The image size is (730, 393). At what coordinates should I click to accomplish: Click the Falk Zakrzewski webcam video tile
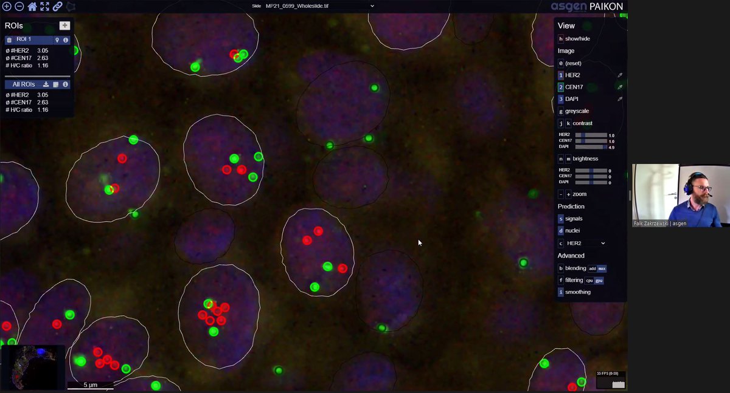[681, 196]
